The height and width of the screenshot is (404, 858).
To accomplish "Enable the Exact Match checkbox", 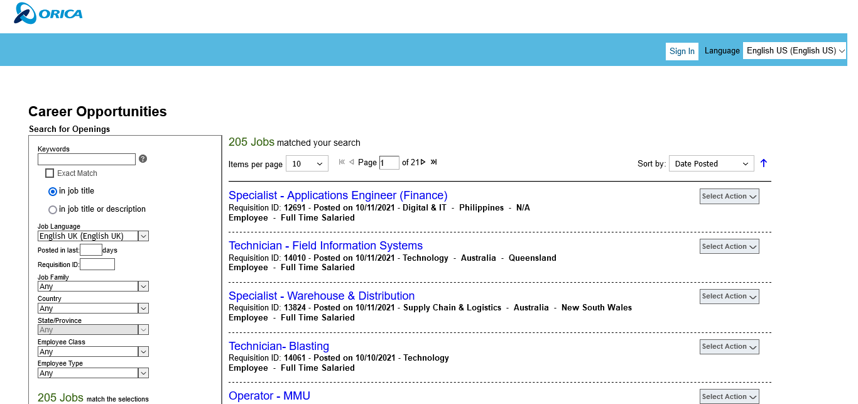I will pos(50,173).
